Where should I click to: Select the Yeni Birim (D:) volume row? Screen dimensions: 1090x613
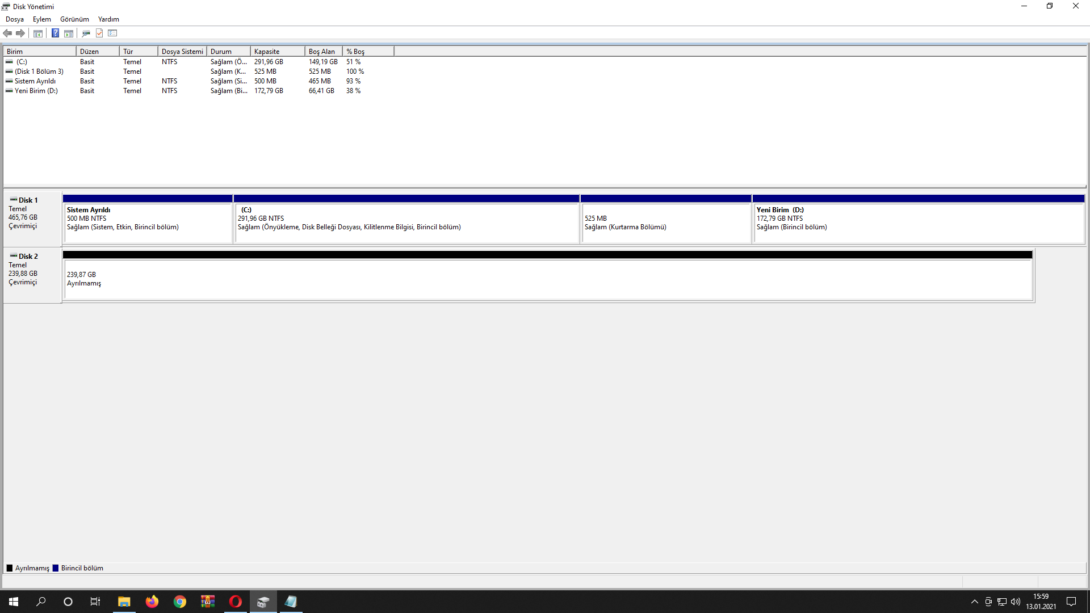coord(36,91)
